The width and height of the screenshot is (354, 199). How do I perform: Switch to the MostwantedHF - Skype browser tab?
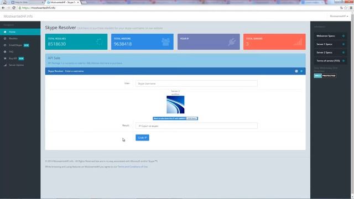click(x=63, y=2)
